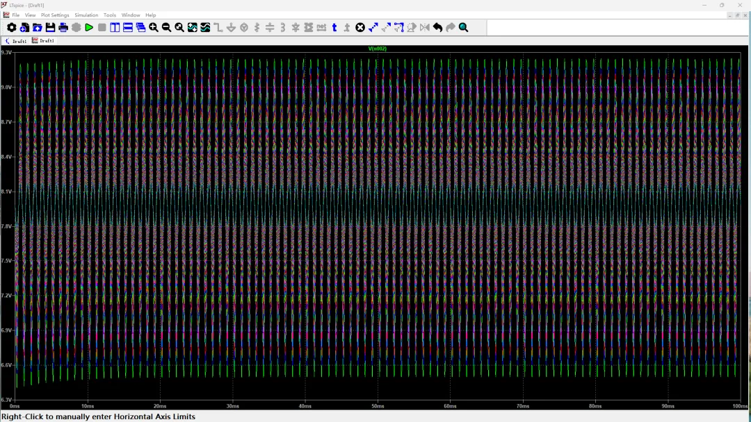Click the zoom out magnifier icon
The image size is (751, 422).
tap(166, 28)
